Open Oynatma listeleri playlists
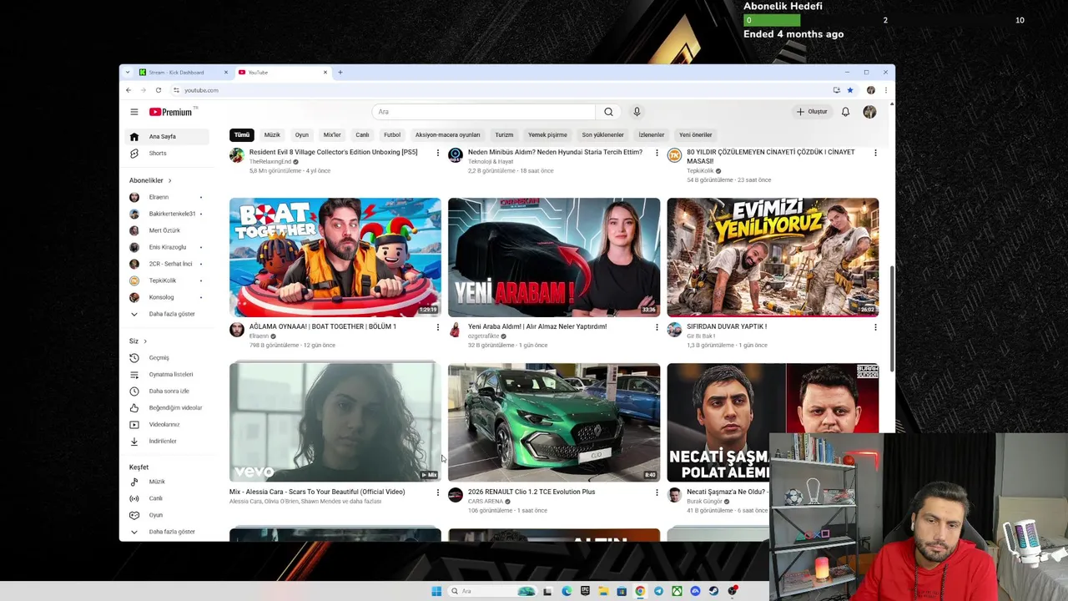This screenshot has width=1068, height=601. tap(170, 374)
